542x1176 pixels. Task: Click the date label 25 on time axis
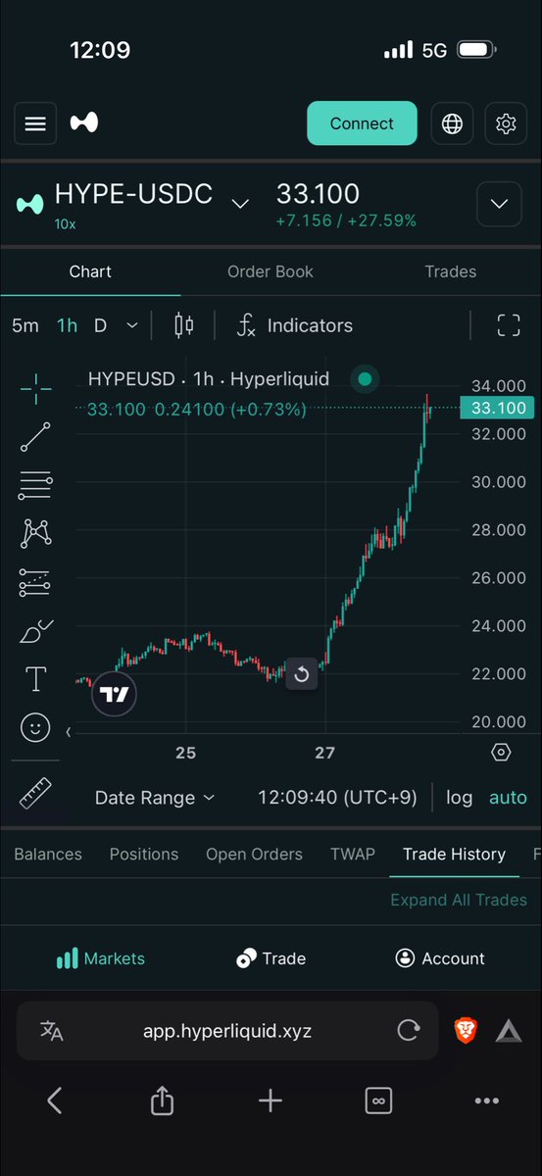coord(186,753)
